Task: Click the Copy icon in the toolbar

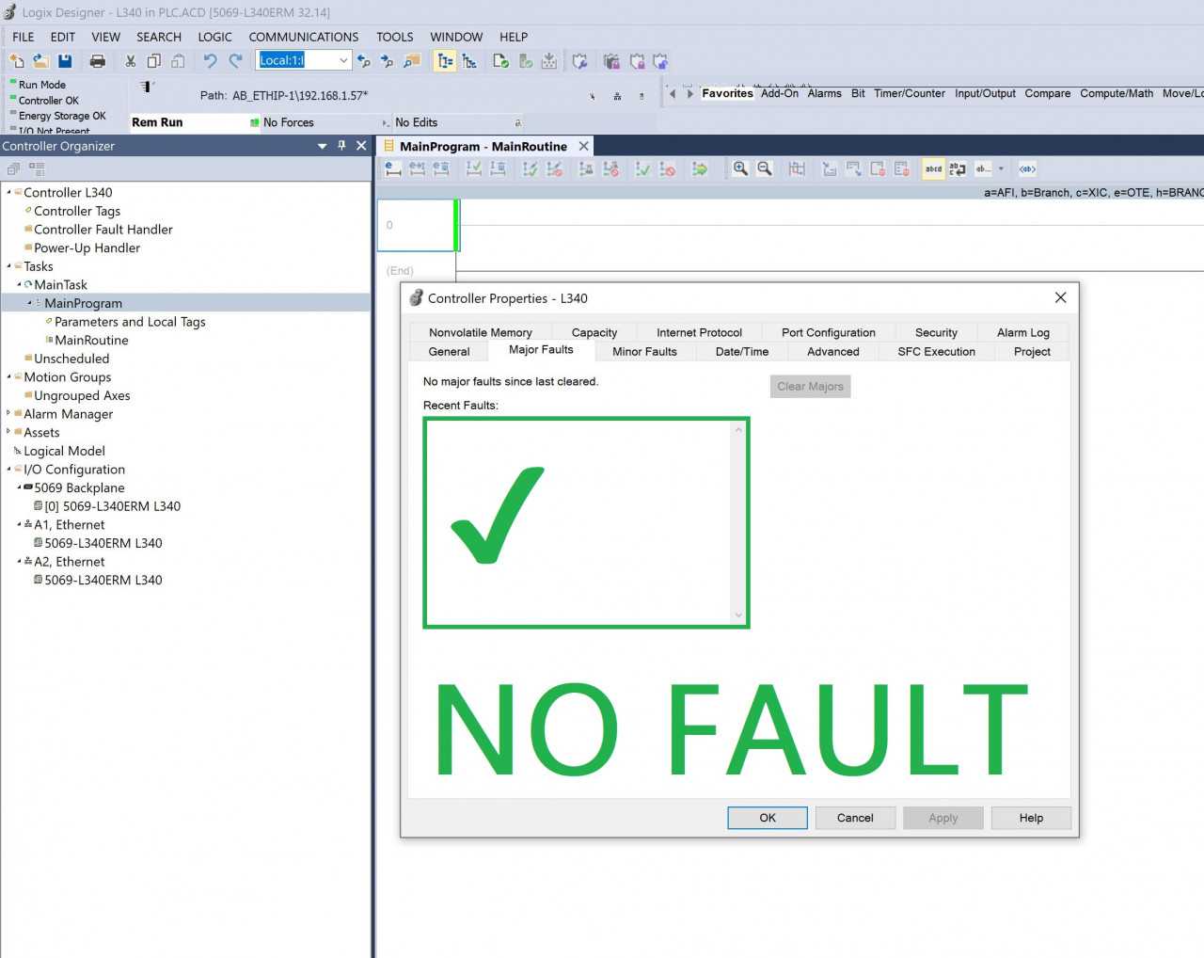Action: 153,61
